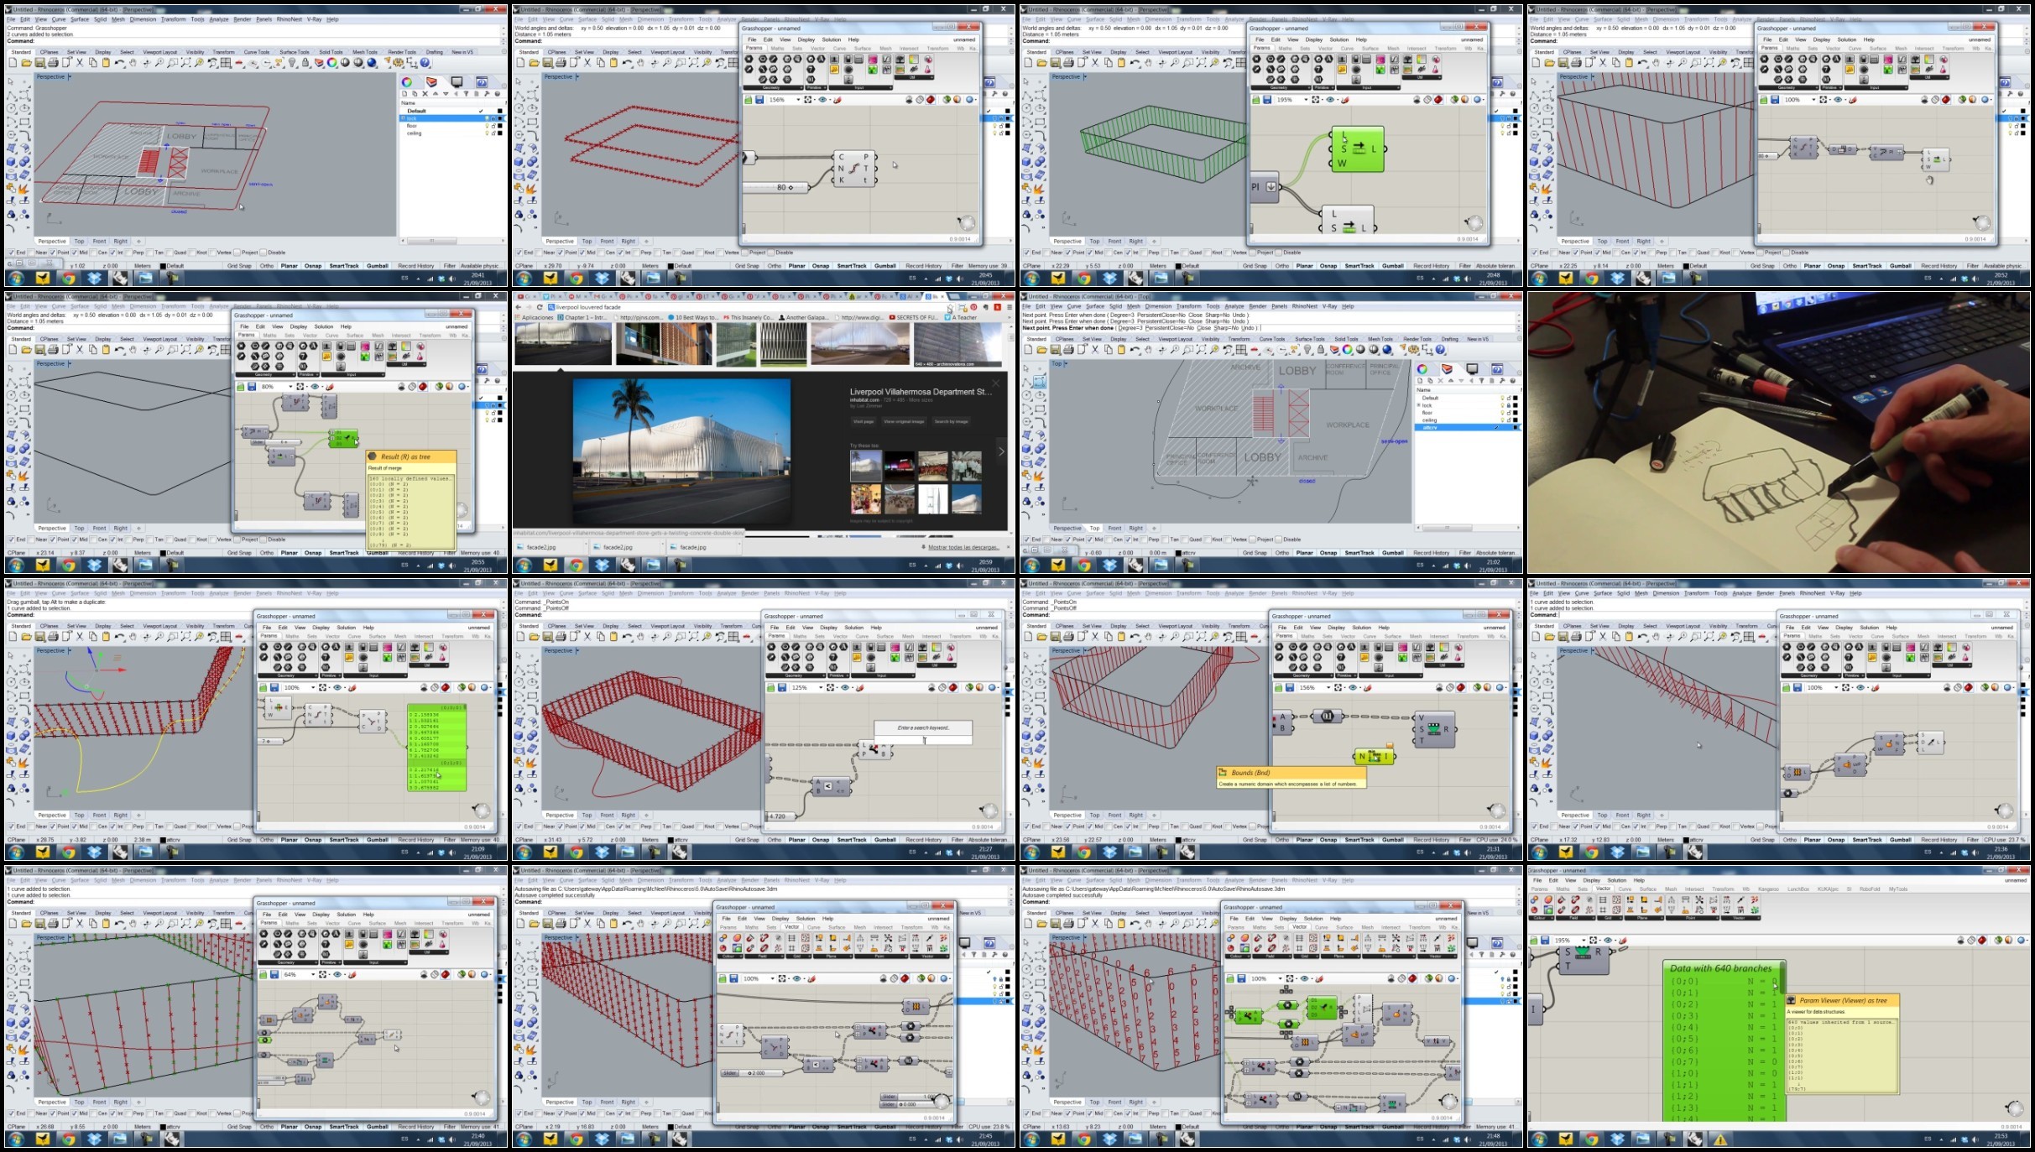Image resolution: width=2035 pixels, height=1152 pixels.
Task: Click the 80 number slider on Grasshopper canvas
Action: pos(781,187)
